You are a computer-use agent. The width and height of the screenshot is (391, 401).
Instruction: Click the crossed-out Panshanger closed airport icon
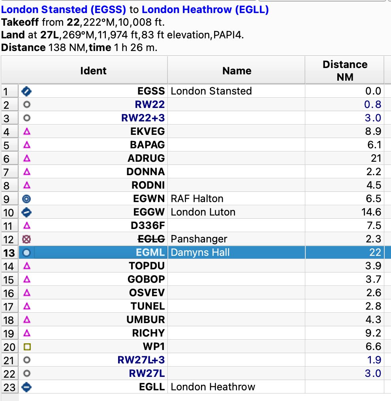click(x=26, y=239)
